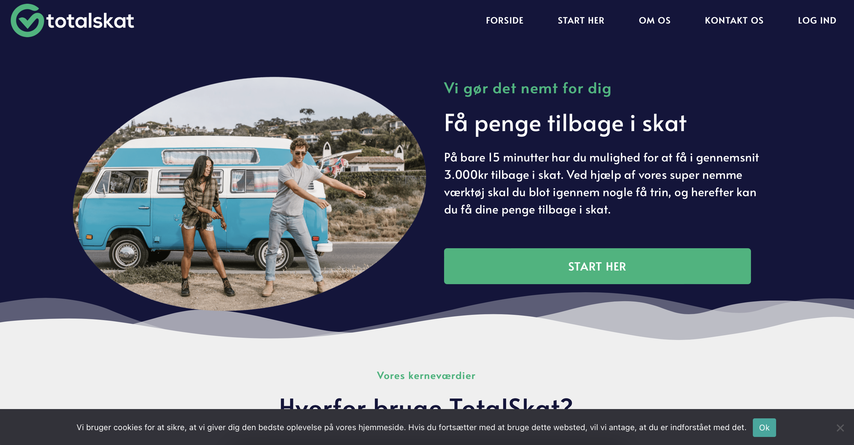Click the heading Få penge tilbage i skat
This screenshot has width=854, height=445.
pos(565,124)
